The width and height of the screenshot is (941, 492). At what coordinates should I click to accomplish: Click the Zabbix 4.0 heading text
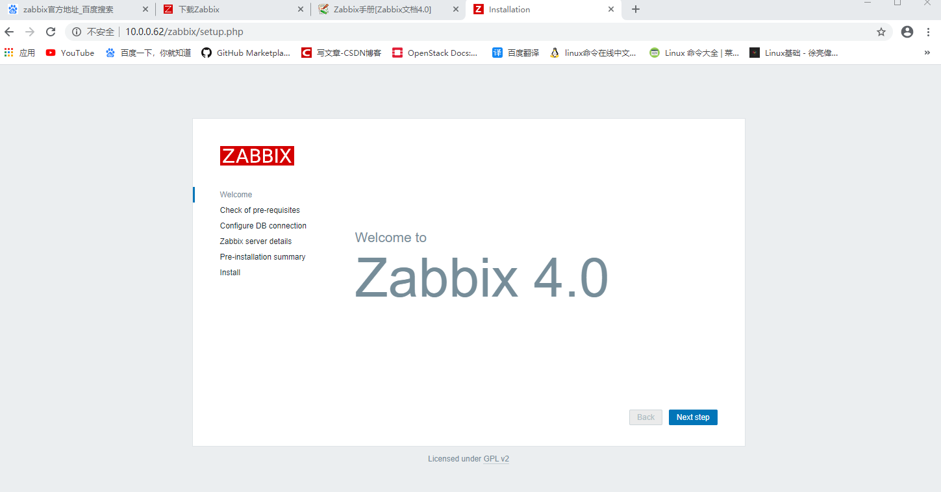click(x=481, y=278)
